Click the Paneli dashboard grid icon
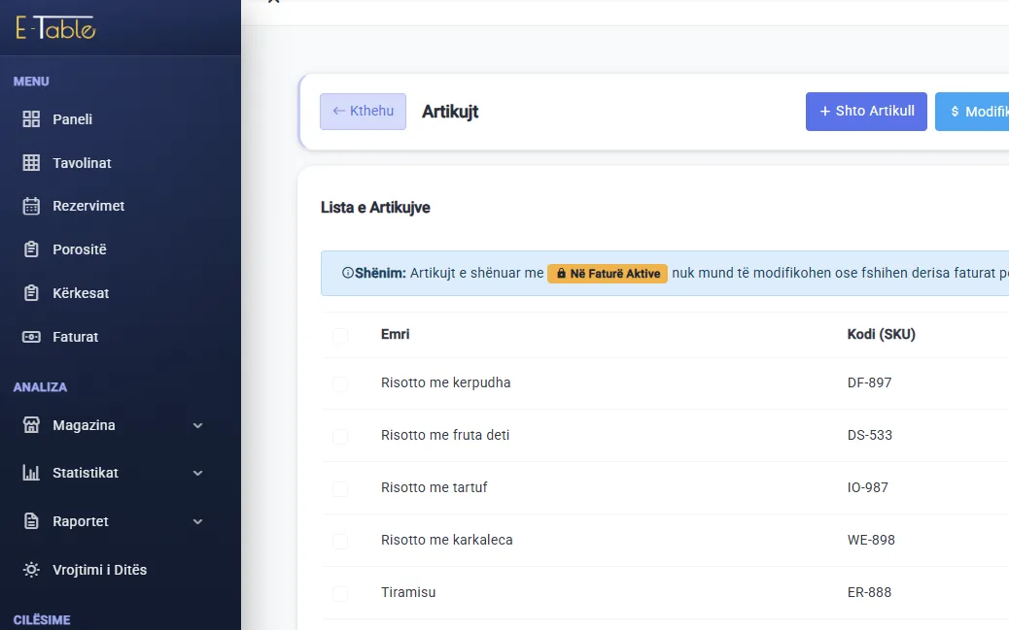The image size is (1009, 630). (31, 119)
